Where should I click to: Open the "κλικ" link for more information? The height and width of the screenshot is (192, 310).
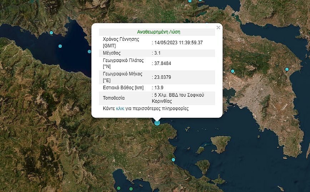pos(120,108)
